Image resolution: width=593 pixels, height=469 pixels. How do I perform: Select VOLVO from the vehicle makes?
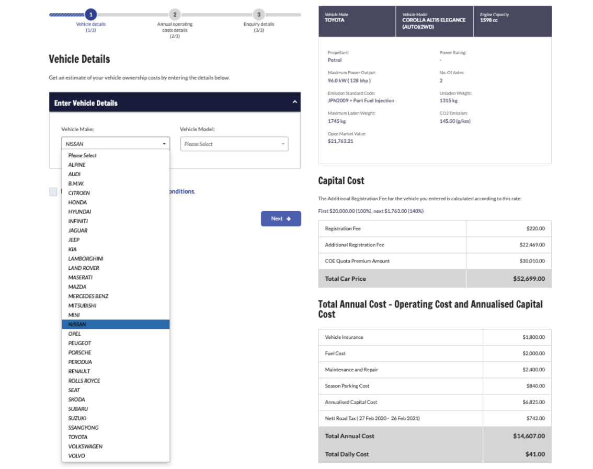[x=76, y=456]
